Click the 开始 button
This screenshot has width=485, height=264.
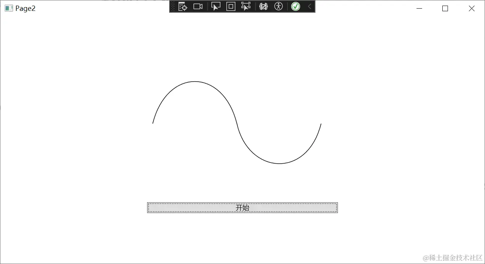tap(242, 207)
